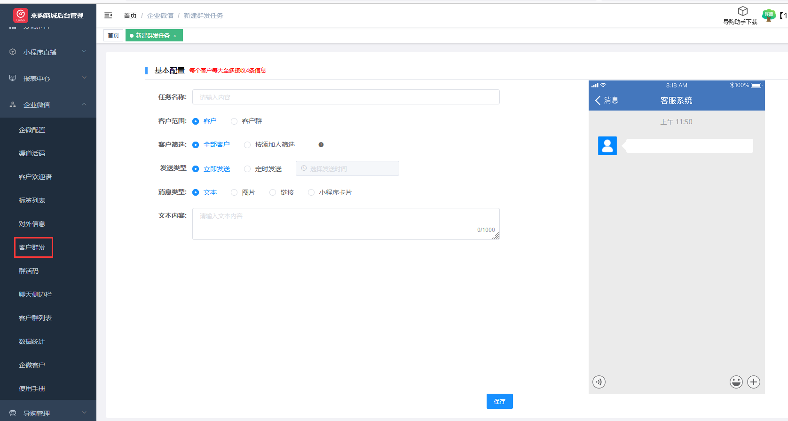Tap the emoji smiley icon in preview
This screenshot has width=788, height=421.
pos(736,382)
